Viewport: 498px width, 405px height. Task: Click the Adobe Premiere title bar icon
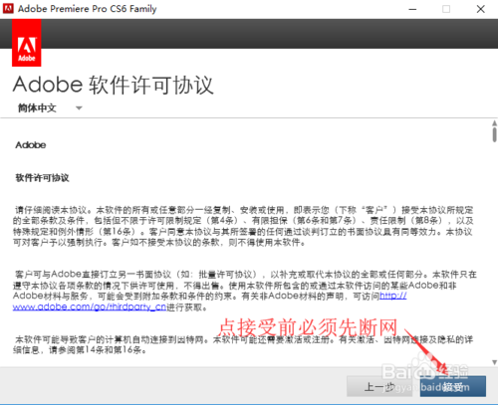coord(8,9)
